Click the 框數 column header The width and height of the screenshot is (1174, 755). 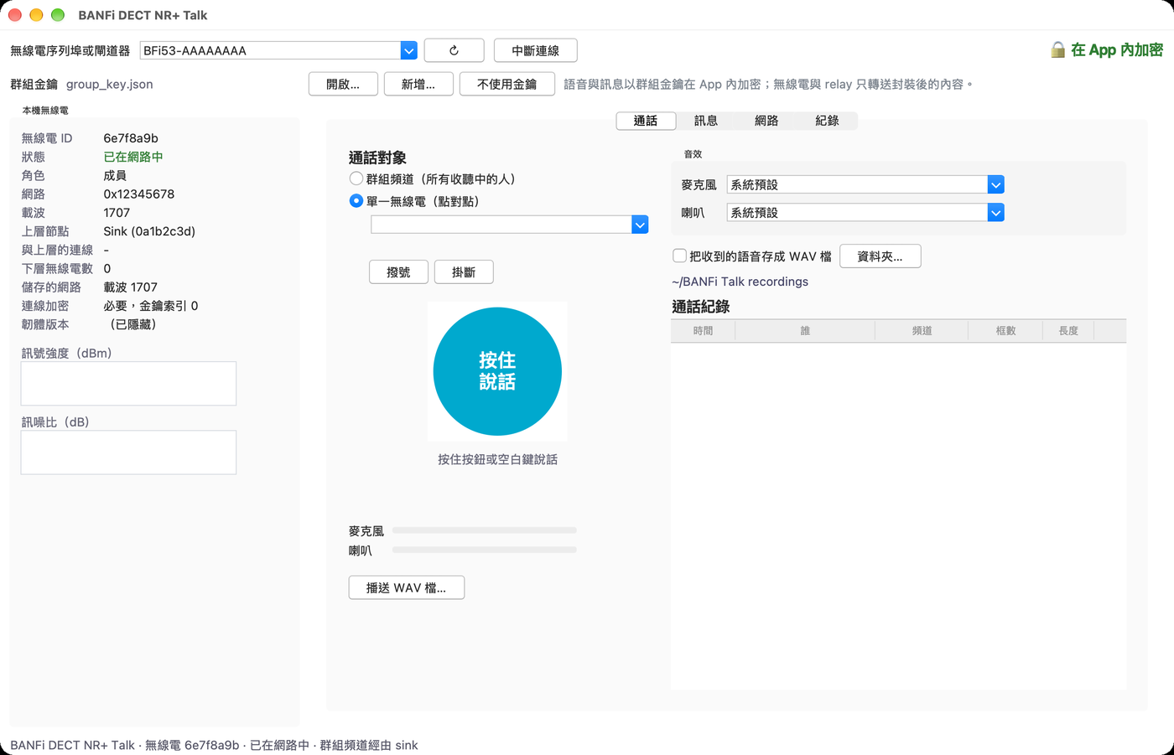pyautogui.click(x=1005, y=331)
